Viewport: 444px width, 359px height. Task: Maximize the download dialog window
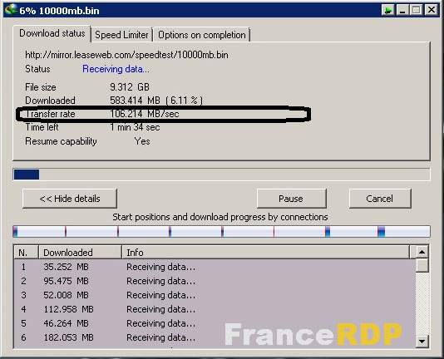tap(417, 10)
